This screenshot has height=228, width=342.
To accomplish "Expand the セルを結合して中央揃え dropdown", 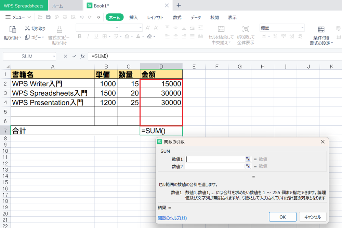I will coord(229,43).
